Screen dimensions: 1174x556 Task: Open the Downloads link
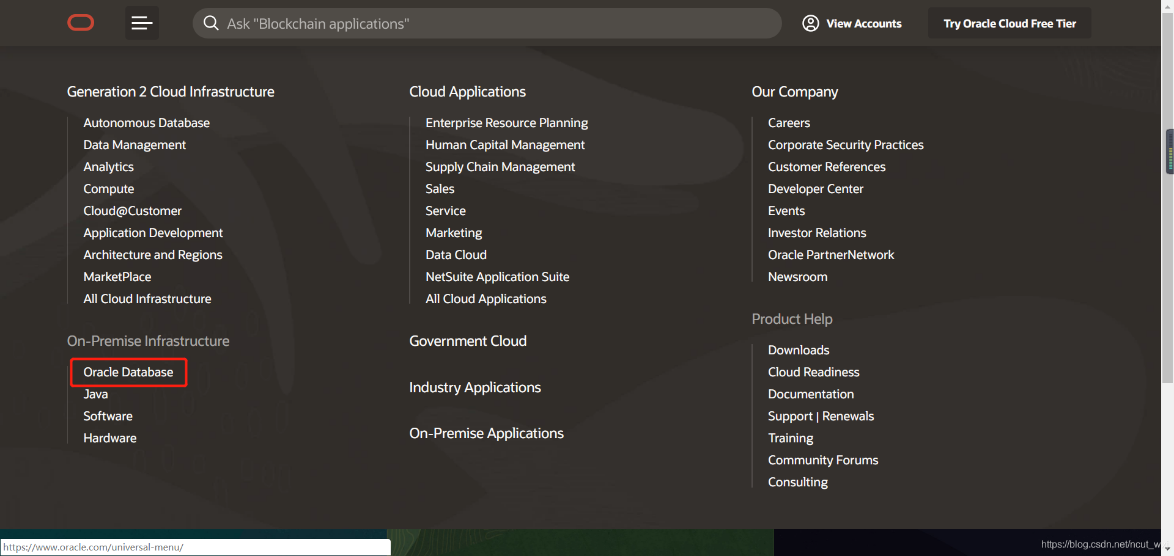click(799, 350)
